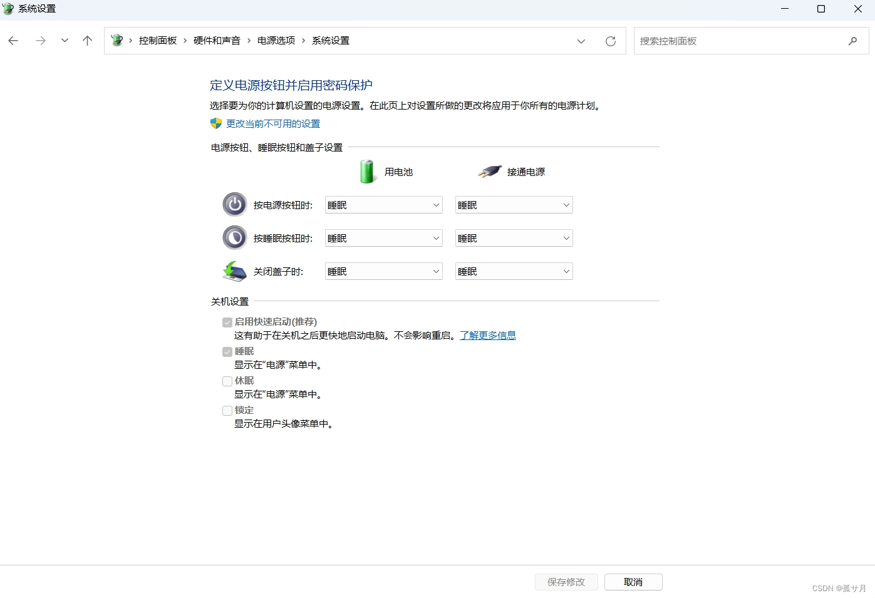Minimize the 系统设置 window
The width and height of the screenshot is (875, 598).
click(785, 9)
